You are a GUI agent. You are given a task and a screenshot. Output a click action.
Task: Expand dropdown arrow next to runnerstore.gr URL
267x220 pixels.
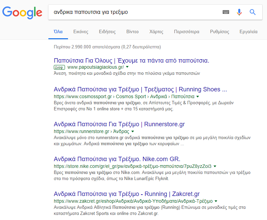(133, 131)
